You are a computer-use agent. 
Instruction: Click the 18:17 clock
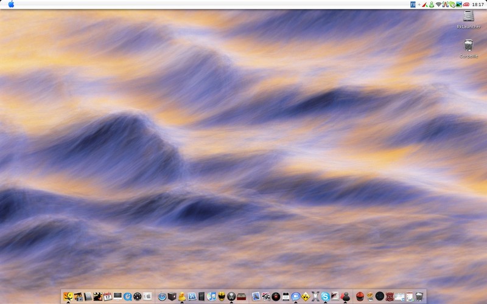(478, 4)
